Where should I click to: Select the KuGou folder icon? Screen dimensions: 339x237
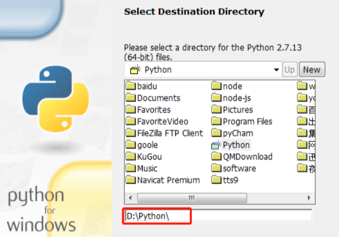click(x=131, y=156)
